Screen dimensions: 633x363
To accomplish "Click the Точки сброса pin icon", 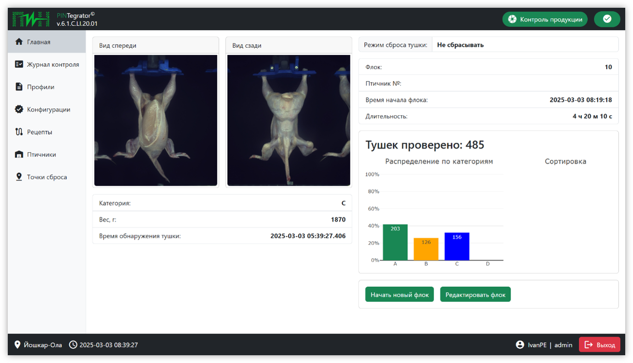I will [19, 177].
